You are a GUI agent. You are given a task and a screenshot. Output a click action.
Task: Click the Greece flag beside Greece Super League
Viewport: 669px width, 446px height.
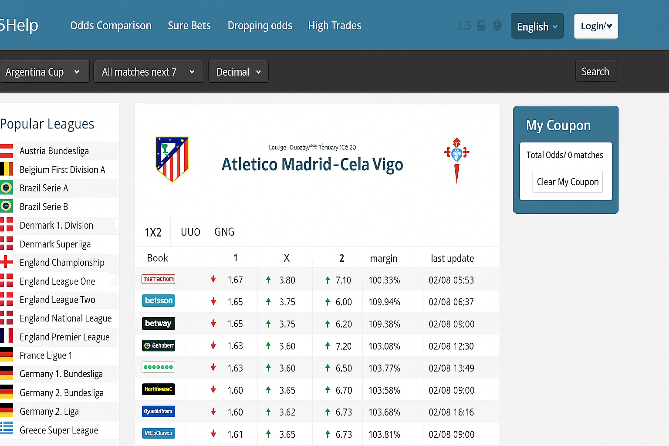tap(7, 430)
